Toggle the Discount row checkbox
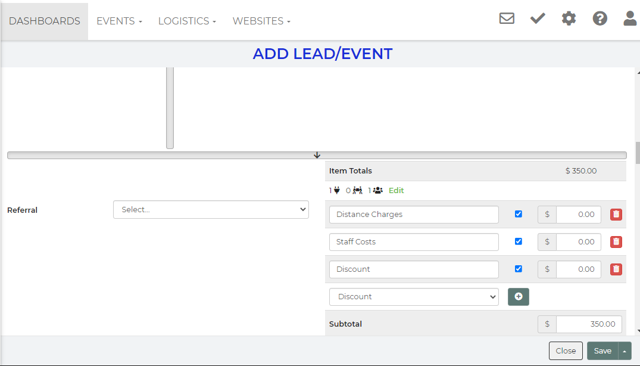 [x=518, y=269]
